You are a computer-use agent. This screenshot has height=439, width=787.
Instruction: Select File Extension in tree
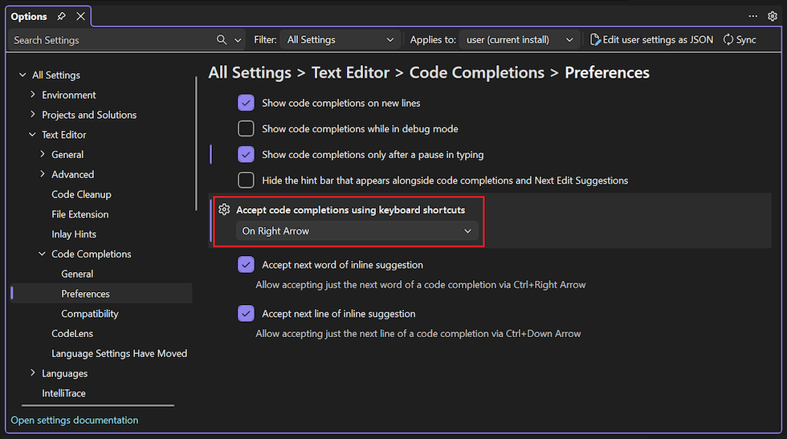coord(80,214)
